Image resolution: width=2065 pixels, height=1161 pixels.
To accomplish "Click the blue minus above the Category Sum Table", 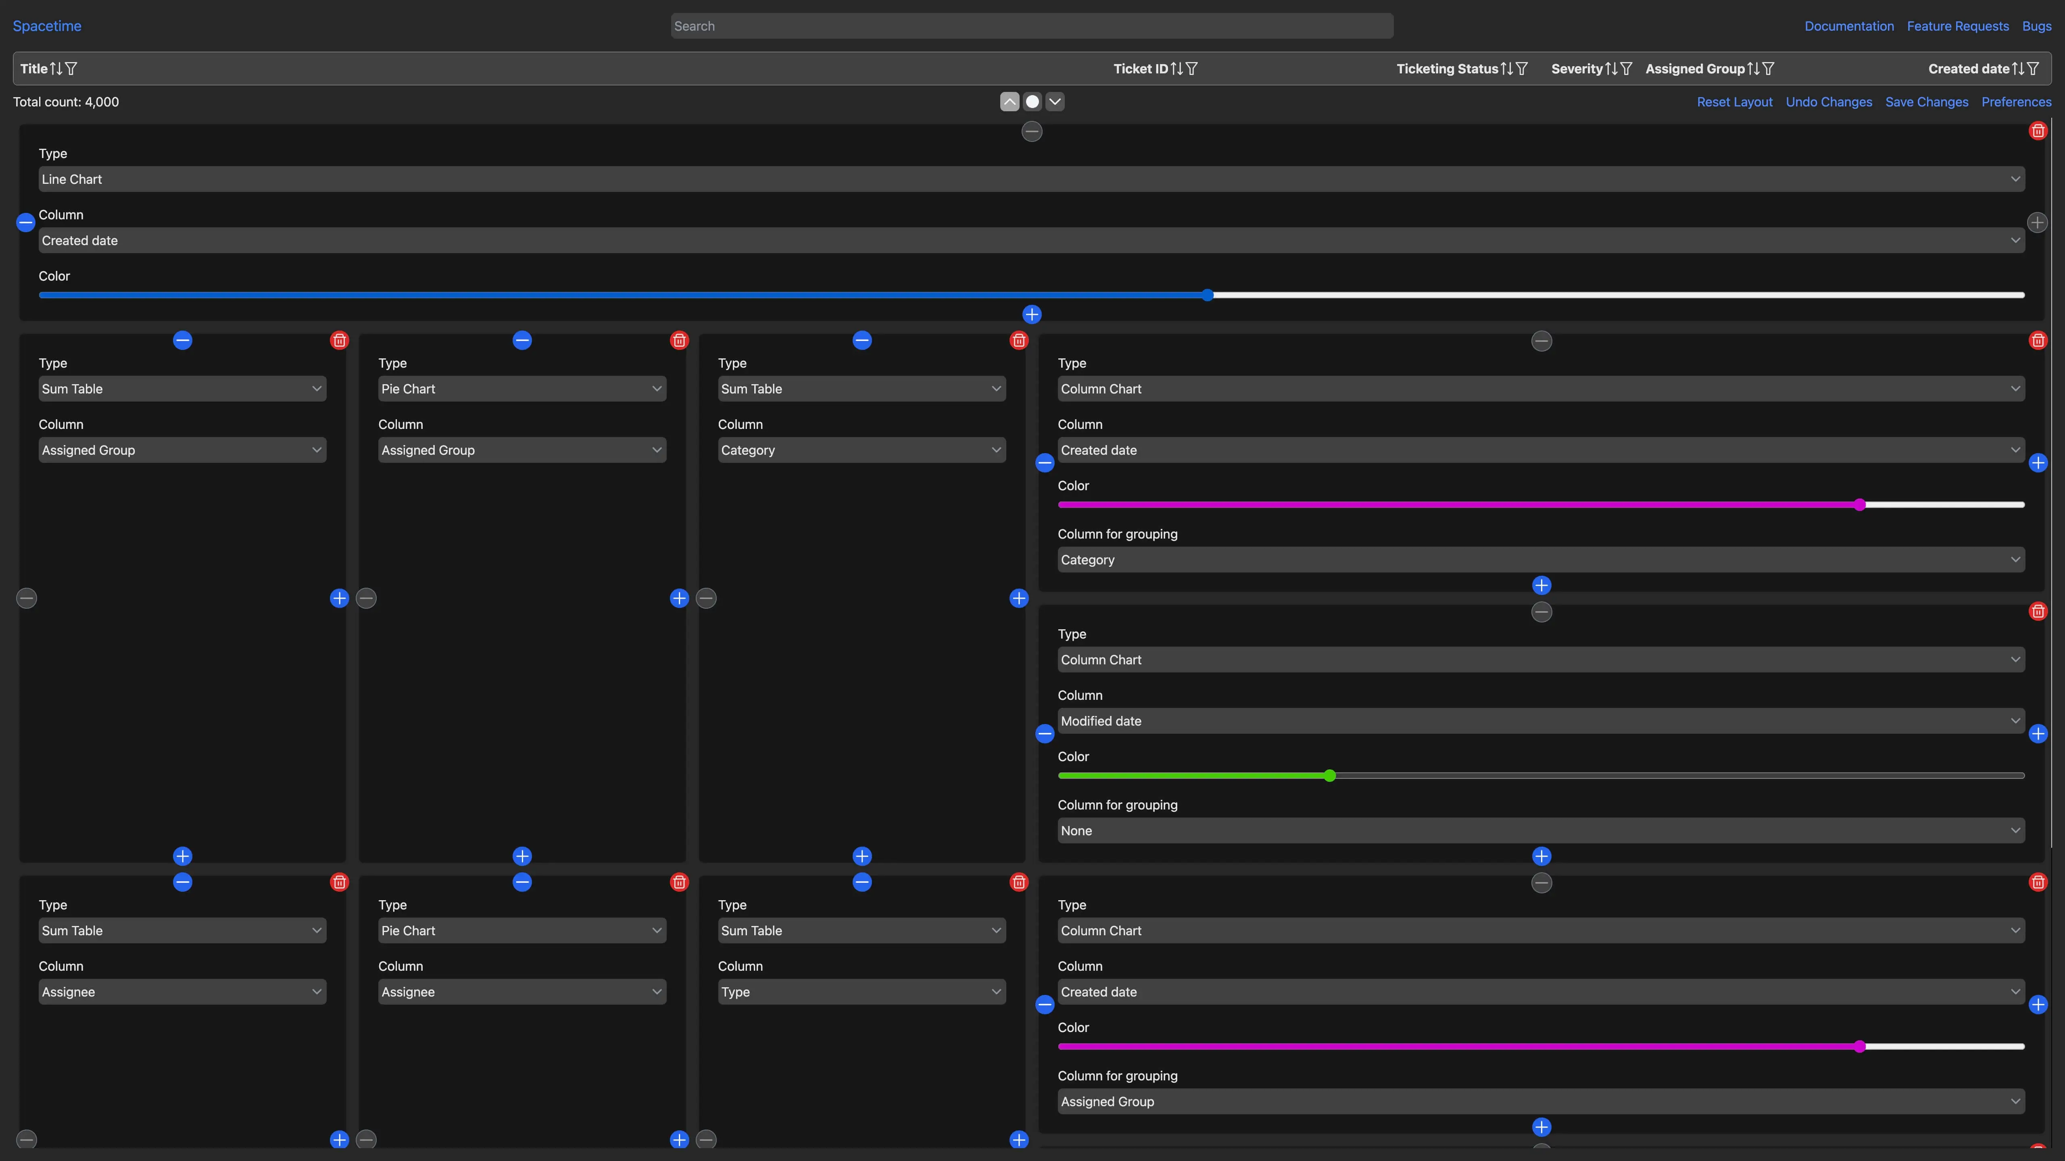I will pos(862,341).
